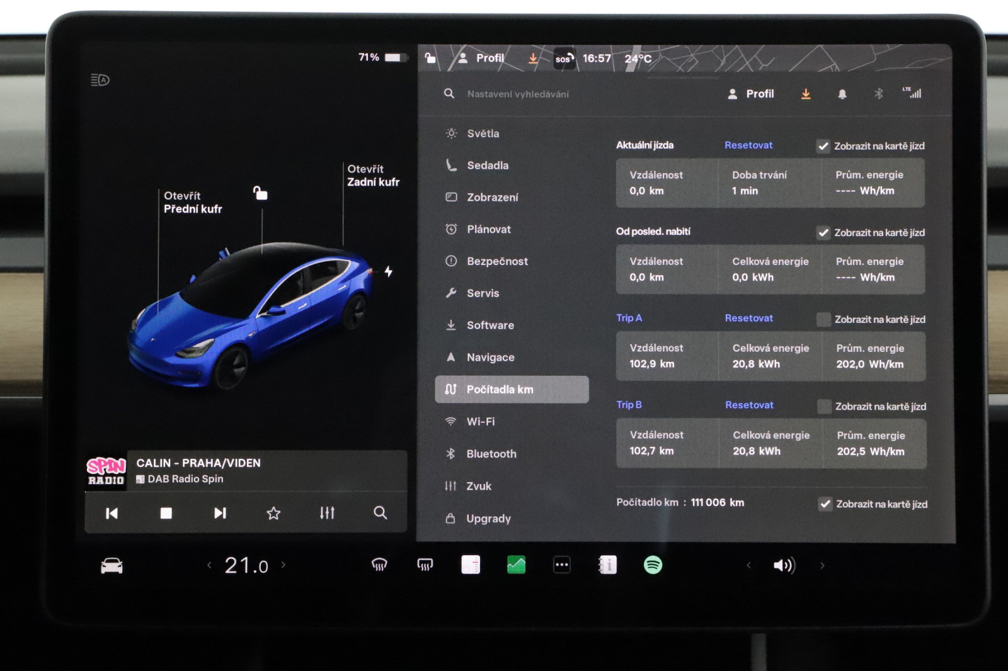Tap the 24°C outside temperature
Viewport: 1008px width, 671px height.
click(638, 59)
